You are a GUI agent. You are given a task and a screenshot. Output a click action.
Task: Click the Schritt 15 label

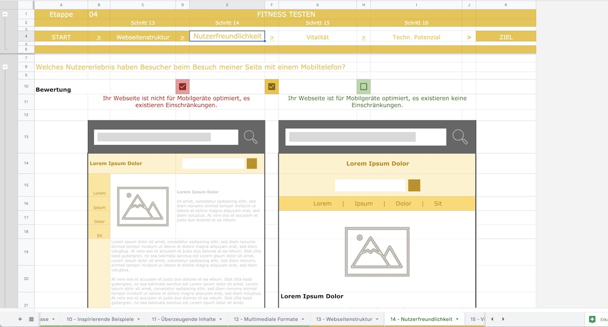point(317,23)
